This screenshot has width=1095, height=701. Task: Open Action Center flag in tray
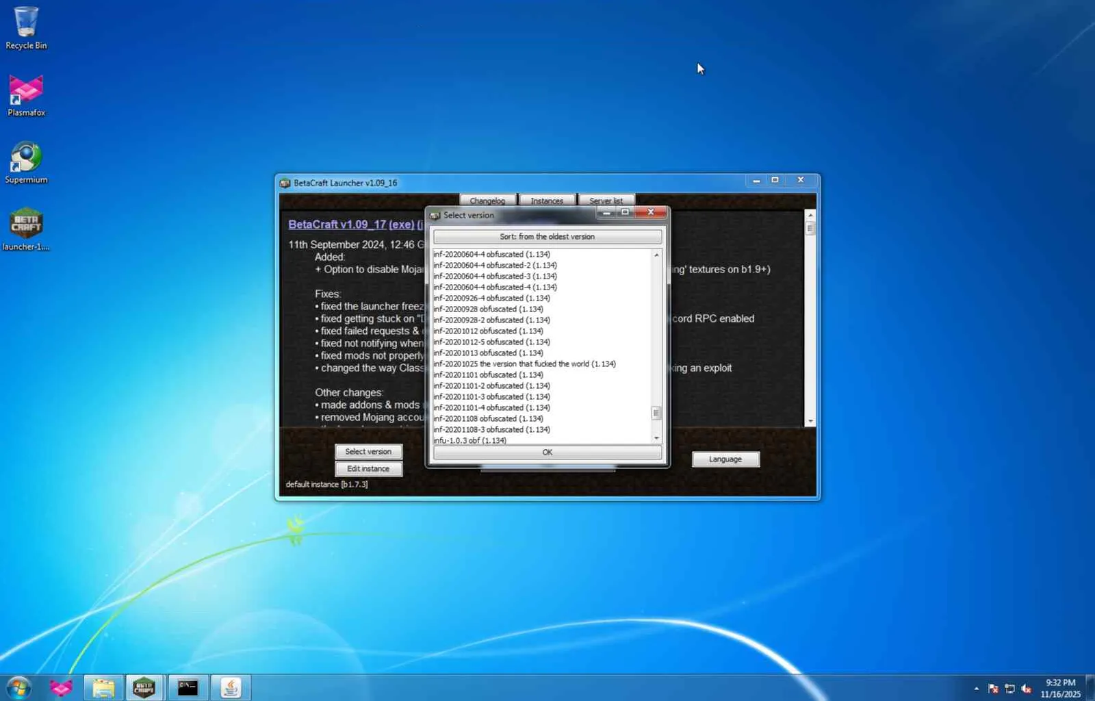point(993,689)
